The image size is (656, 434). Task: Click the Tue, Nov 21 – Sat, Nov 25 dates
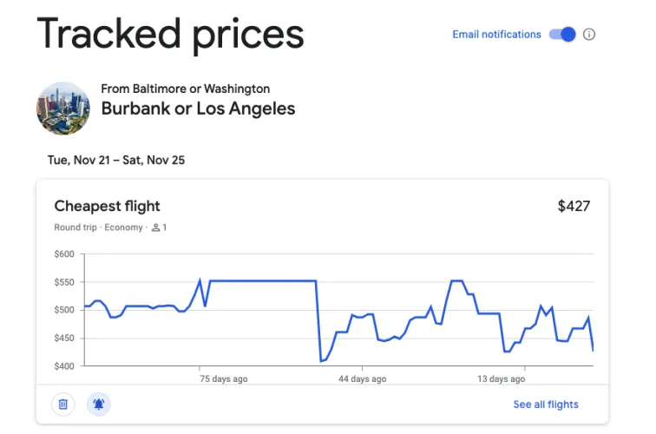pos(115,160)
